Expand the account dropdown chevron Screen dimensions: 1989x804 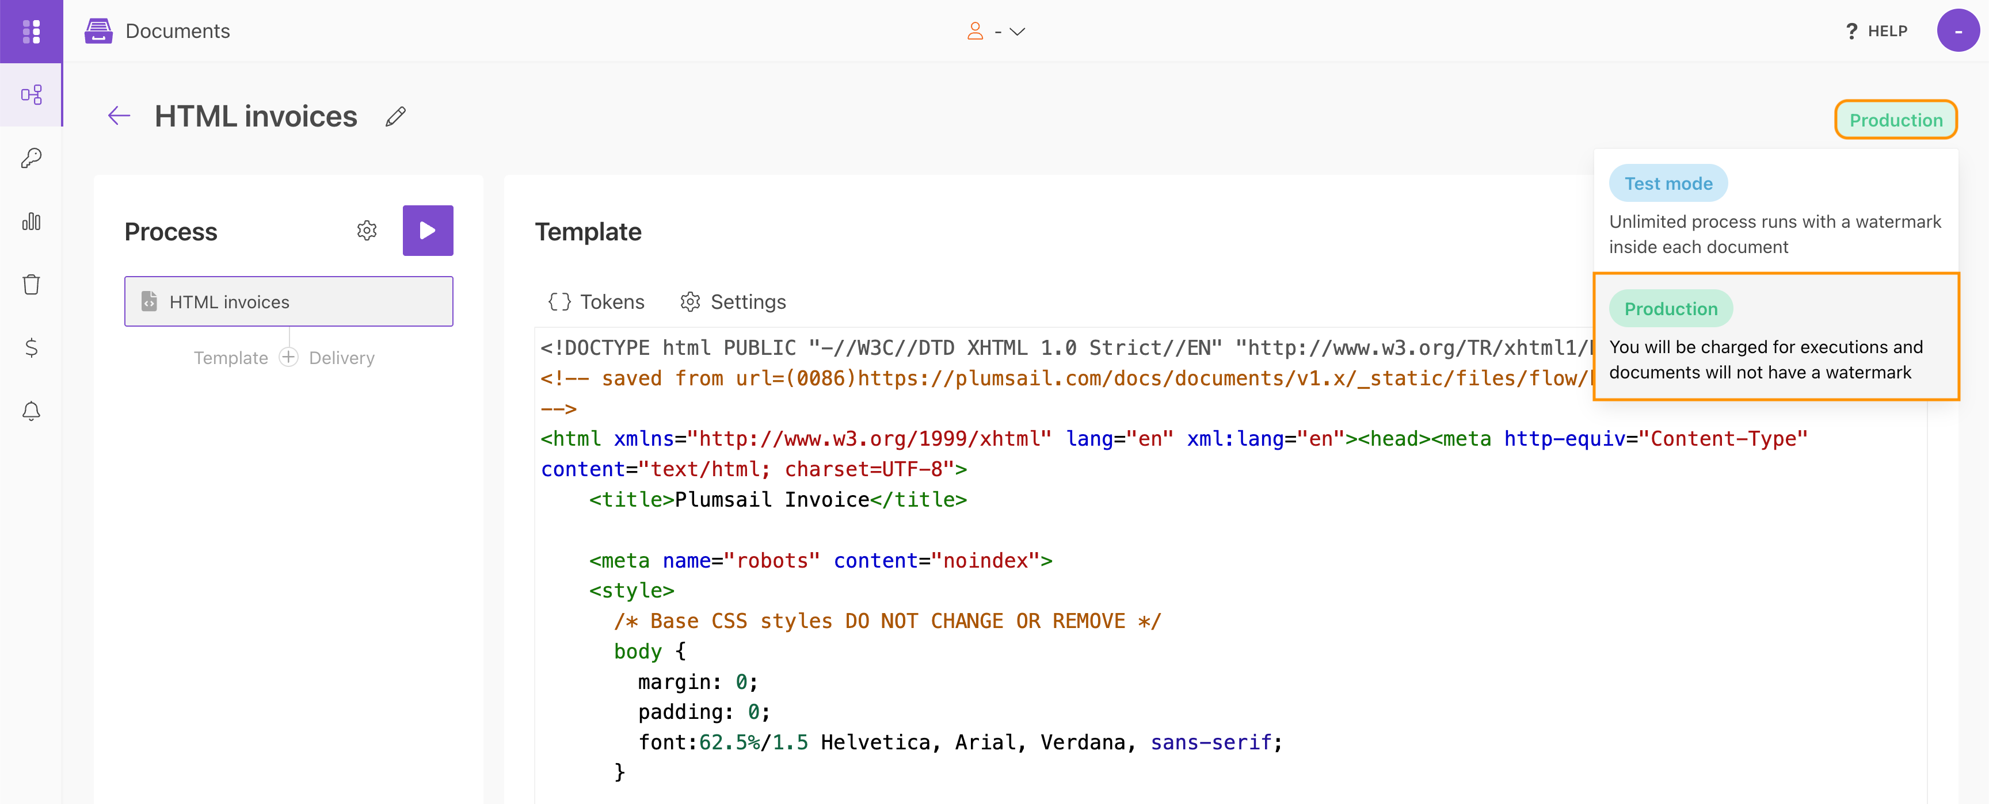coord(1017,32)
